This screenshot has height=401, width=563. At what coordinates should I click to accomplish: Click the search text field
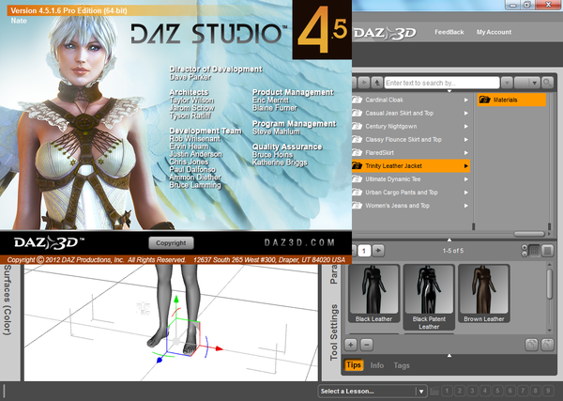point(442,83)
